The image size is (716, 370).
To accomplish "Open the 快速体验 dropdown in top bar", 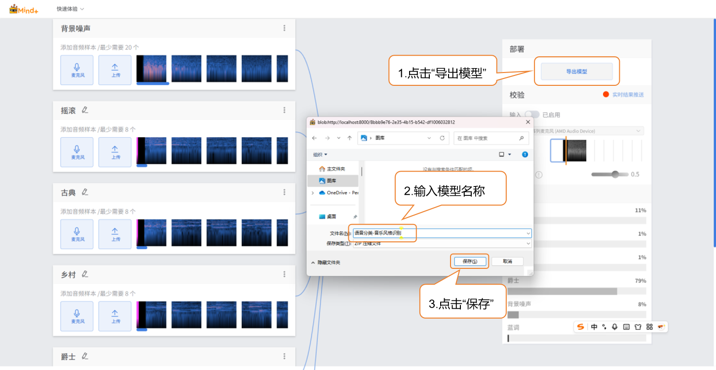I will click(x=70, y=9).
